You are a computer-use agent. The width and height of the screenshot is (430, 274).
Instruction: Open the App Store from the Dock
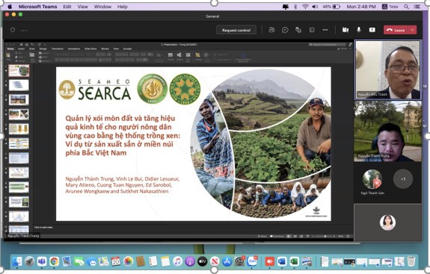tap(227, 262)
